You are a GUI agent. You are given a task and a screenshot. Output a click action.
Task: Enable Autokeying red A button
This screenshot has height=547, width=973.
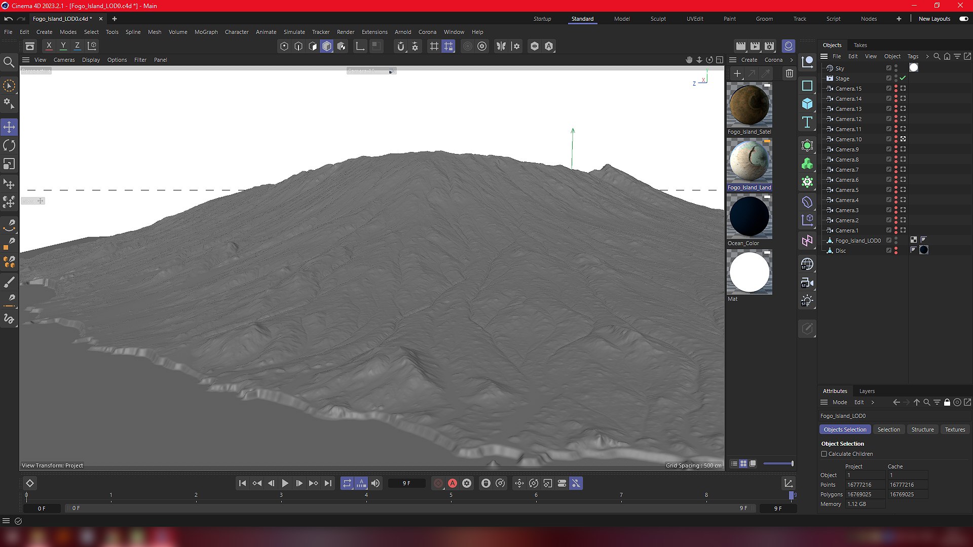[453, 483]
